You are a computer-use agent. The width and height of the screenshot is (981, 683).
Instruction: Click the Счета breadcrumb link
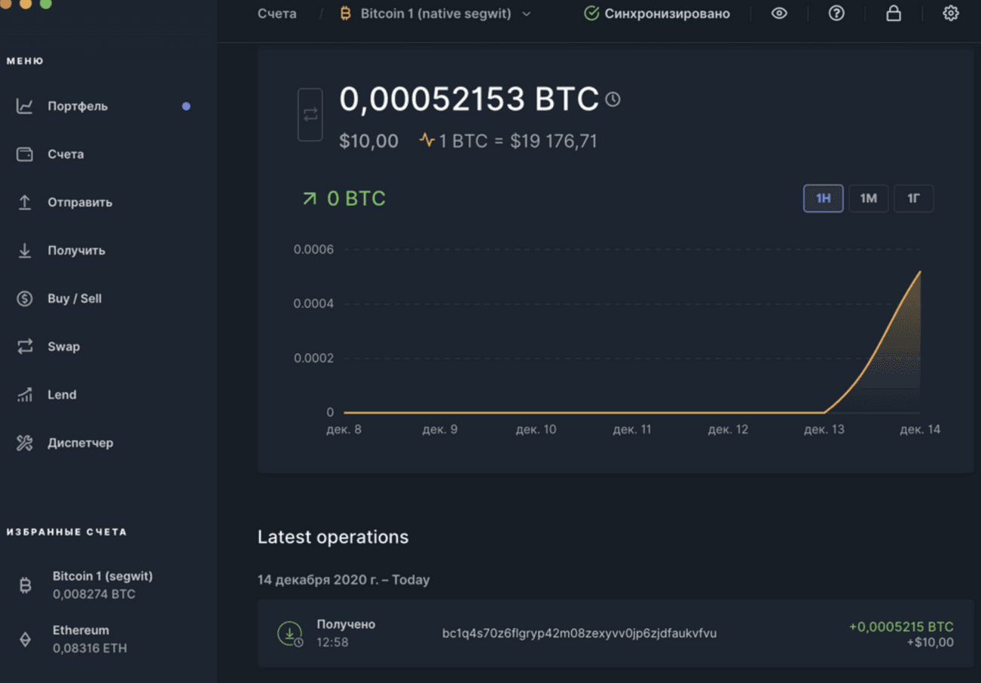coord(277,14)
